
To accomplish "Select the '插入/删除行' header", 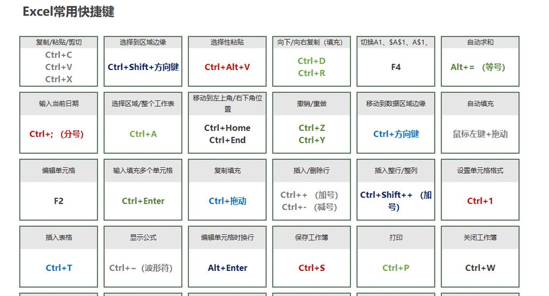I will coord(311,170).
